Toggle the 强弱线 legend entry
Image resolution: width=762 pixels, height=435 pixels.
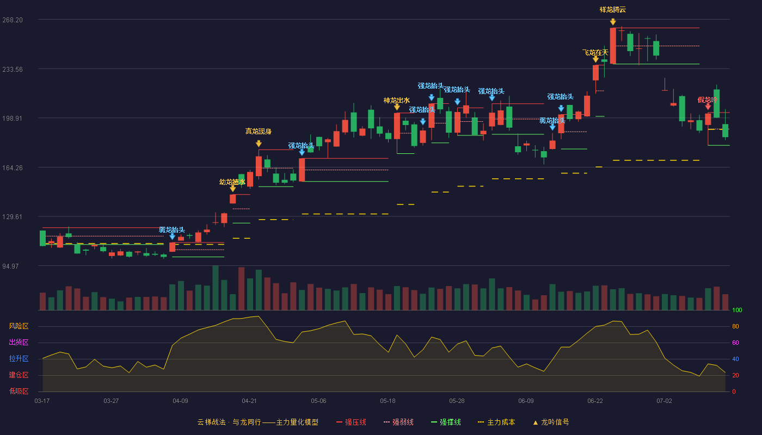click(x=398, y=422)
